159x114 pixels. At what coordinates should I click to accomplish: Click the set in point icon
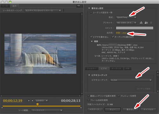[29, 100]
